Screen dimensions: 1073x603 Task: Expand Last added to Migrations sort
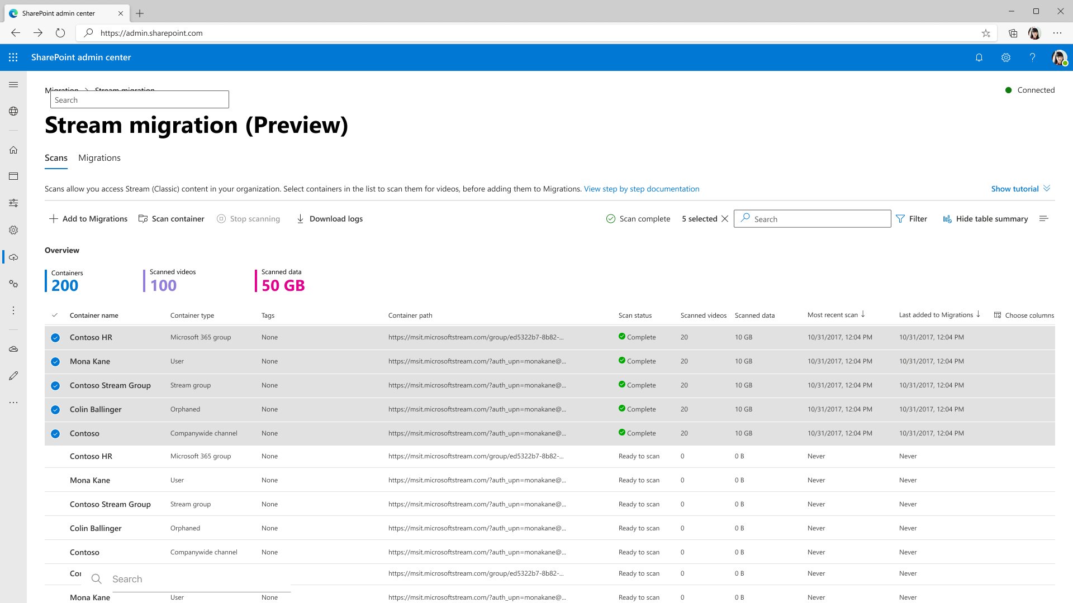(x=978, y=315)
